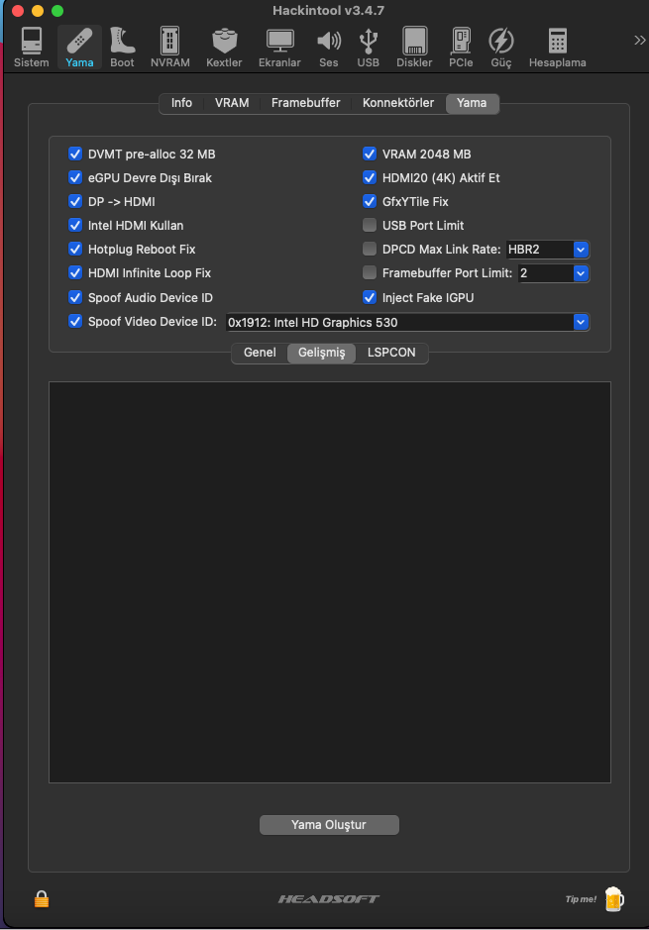Image resolution: width=649 pixels, height=930 pixels.
Task: Toggle the DP -> HDMI checkbox
Action: [x=75, y=202]
